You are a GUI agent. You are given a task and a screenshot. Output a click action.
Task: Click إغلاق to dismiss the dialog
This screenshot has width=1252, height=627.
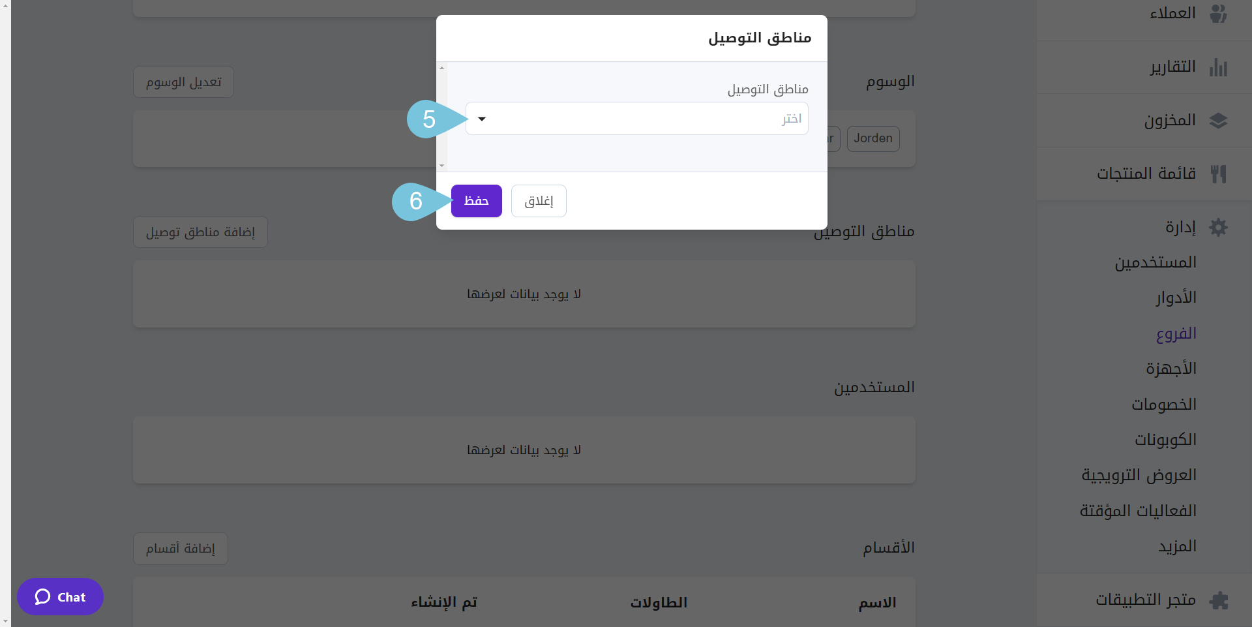click(539, 201)
